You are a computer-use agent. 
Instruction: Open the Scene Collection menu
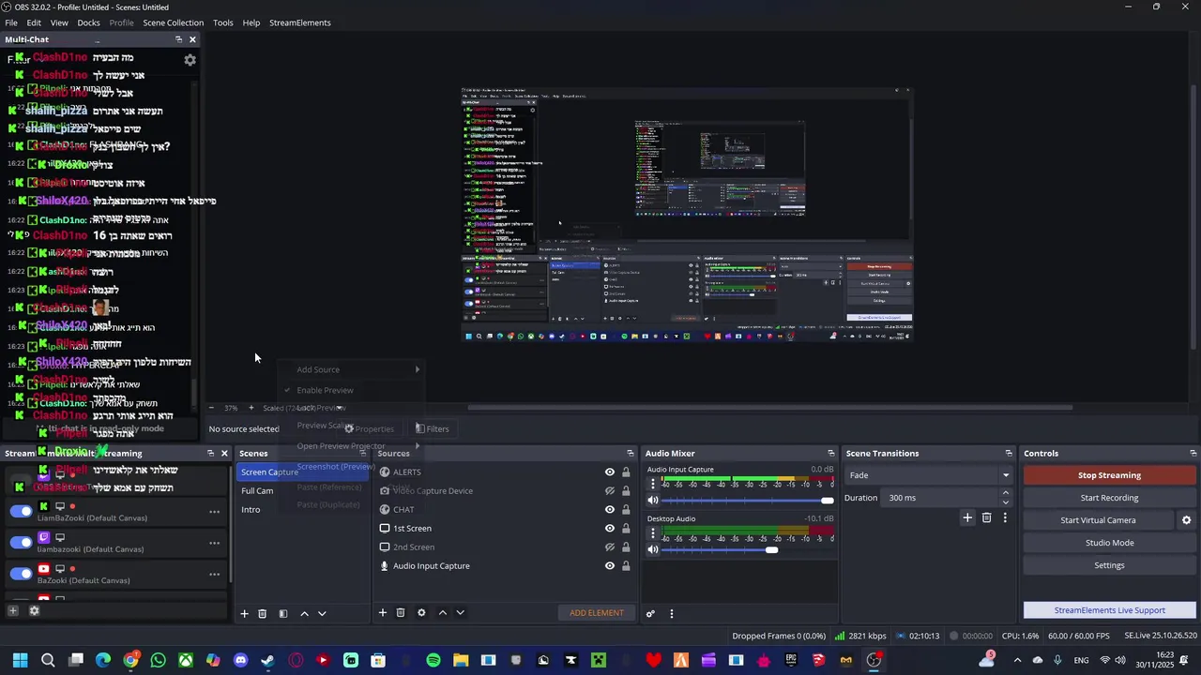pos(173,22)
